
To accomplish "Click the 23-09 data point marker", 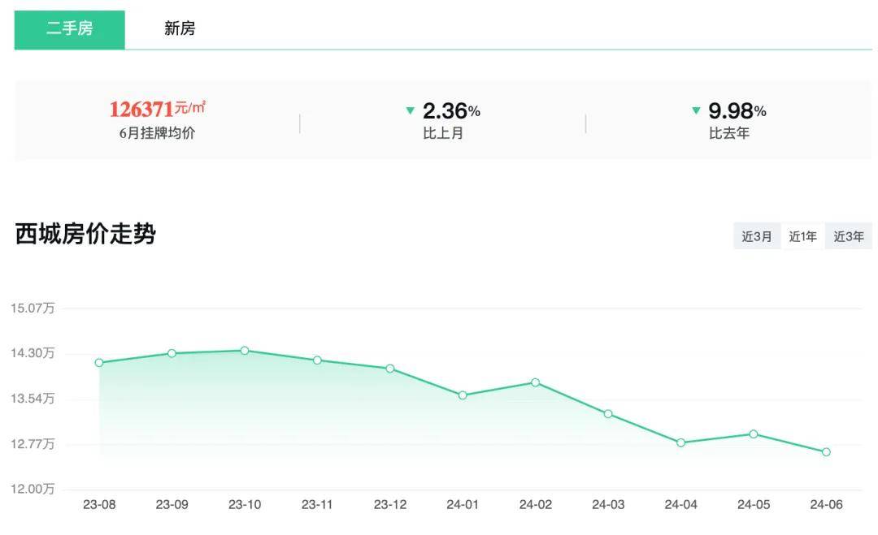I will pyautogui.click(x=172, y=353).
